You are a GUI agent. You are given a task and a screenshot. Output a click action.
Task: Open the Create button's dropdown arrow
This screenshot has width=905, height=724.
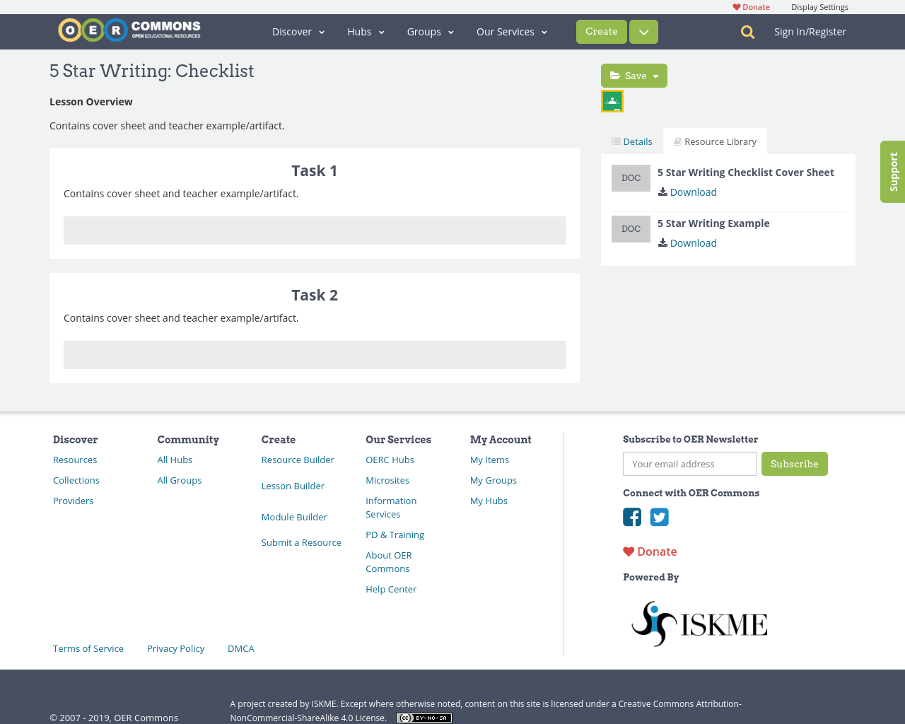click(x=642, y=32)
